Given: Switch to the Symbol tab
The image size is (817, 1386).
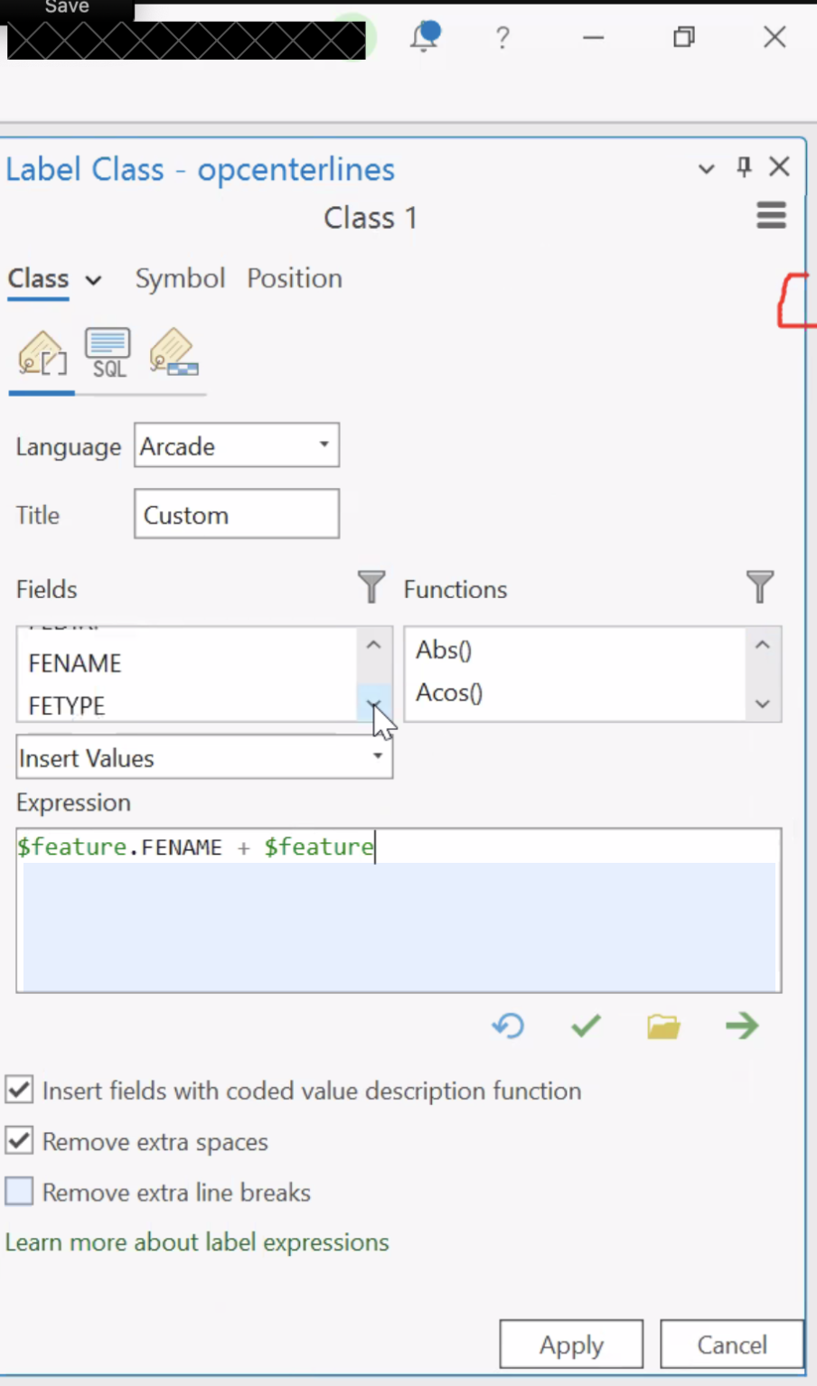Looking at the screenshot, I should [180, 278].
